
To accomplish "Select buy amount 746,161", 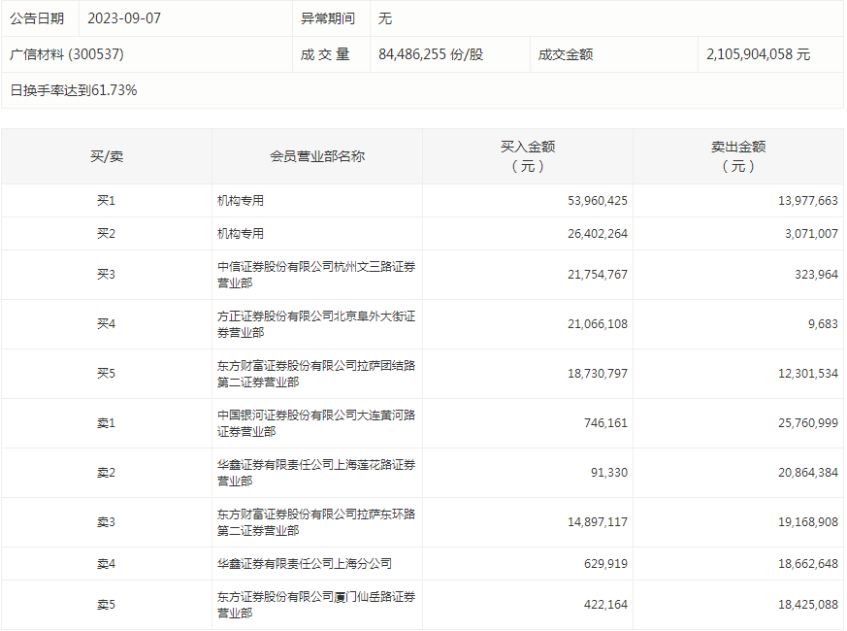I will click(x=605, y=423).
